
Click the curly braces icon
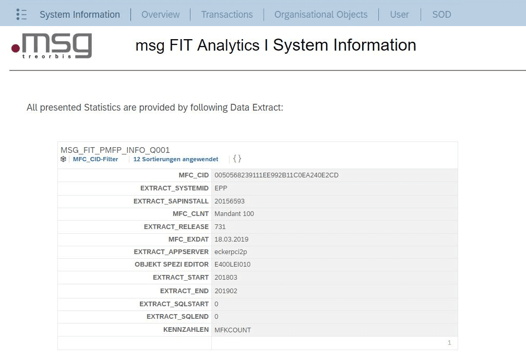(237, 159)
